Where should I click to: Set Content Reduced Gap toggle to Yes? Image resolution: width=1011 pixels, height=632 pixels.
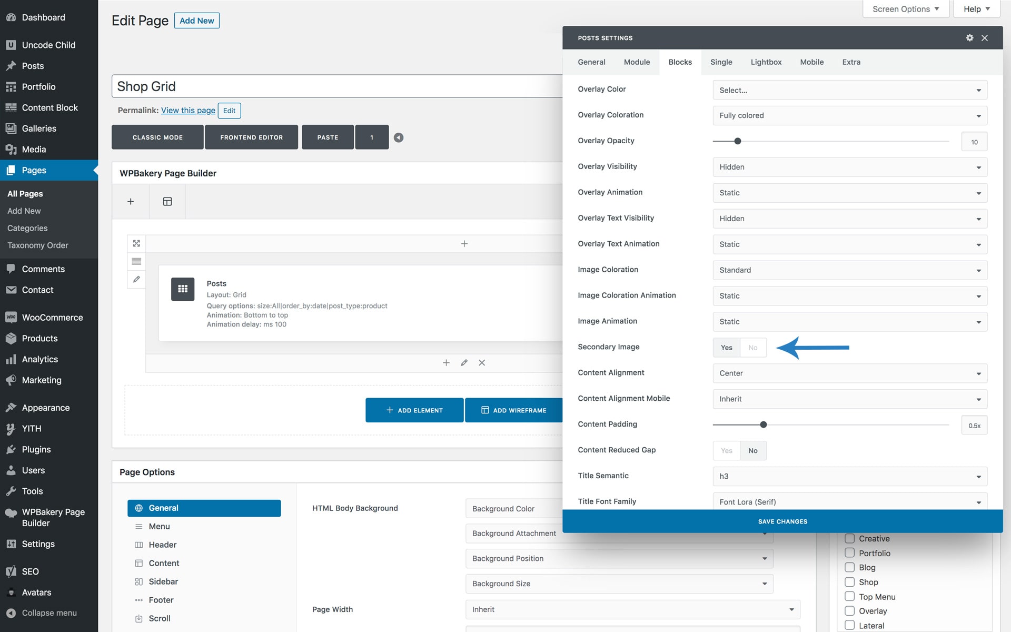pyautogui.click(x=727, y=451)
